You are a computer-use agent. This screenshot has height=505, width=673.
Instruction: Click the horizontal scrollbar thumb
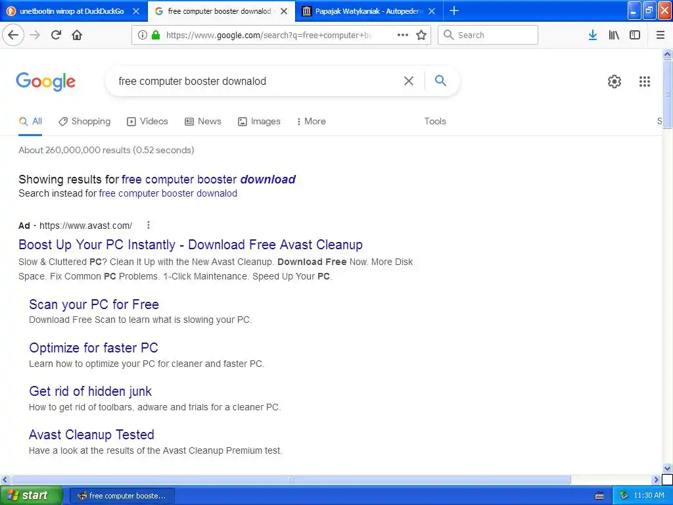290,479
